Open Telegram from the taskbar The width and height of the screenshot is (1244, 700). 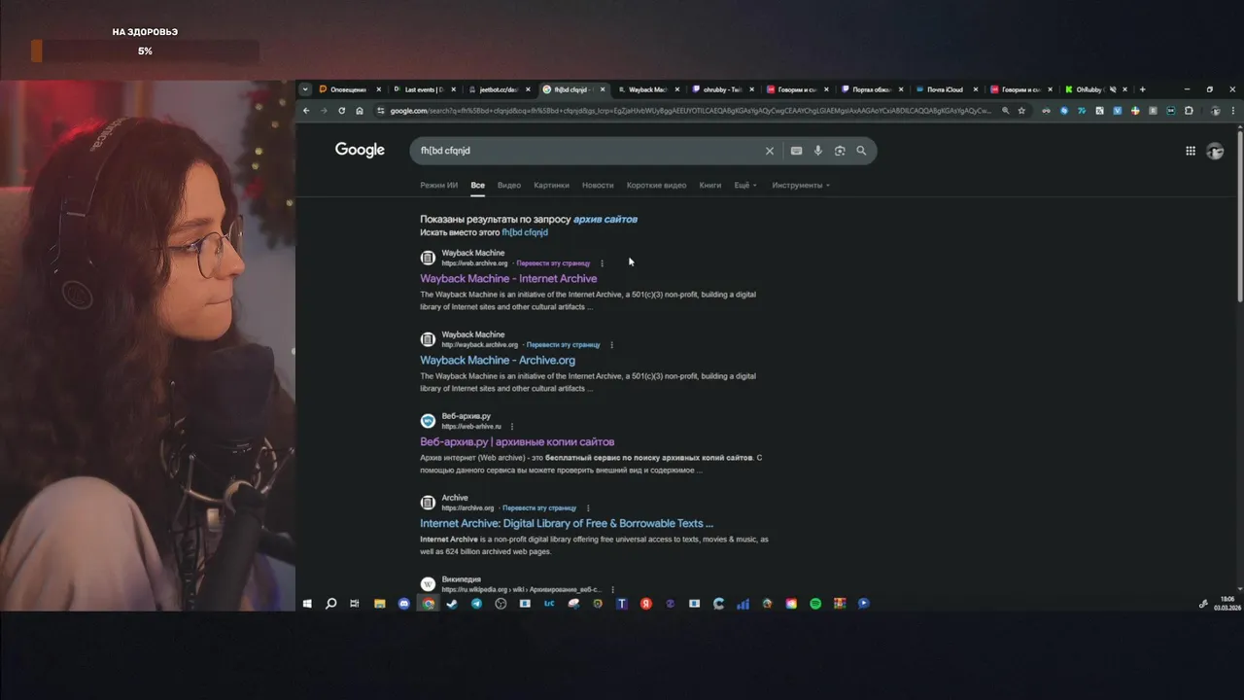pyautogui.click(x=476, y=604)
